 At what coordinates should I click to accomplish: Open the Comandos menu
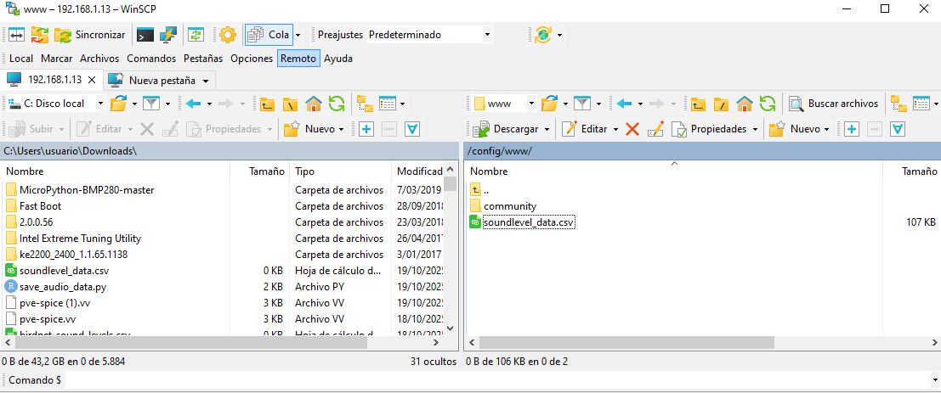151,59
